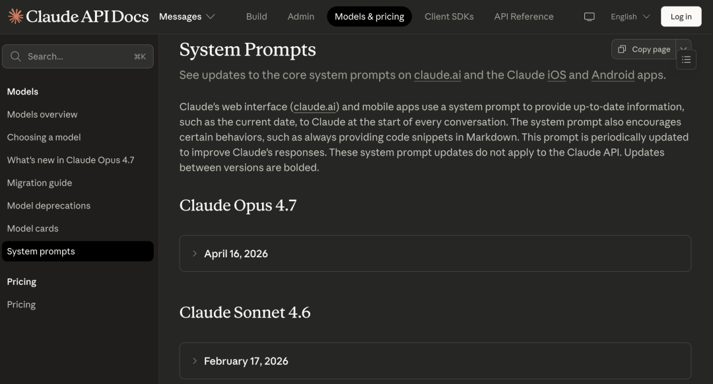Focus the Search input field
Image resolution: width=713 pixels, height=384 pixels.
(78, 56)
